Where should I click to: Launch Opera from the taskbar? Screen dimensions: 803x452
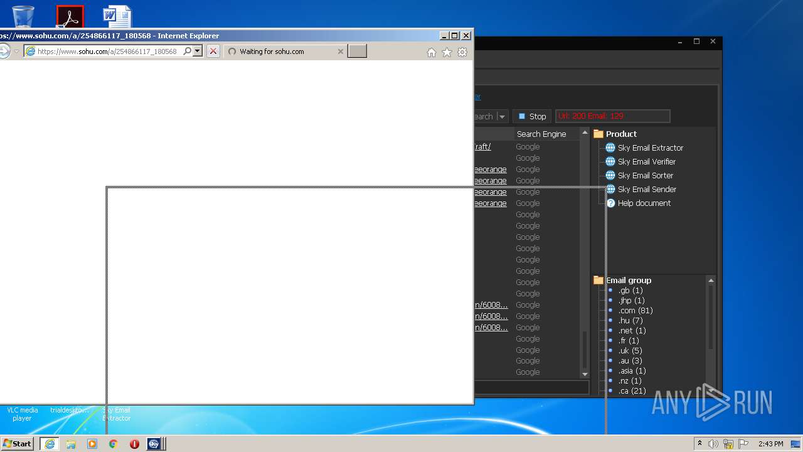pyautogui.click(x=134, y=444)
